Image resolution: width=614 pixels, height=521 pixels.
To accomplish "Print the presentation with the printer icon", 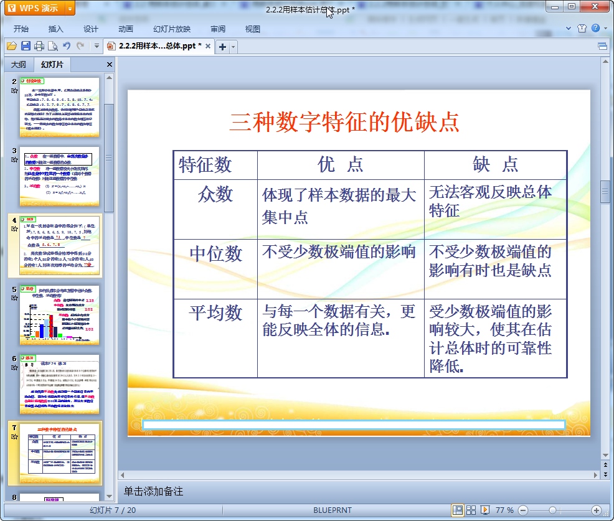I will 39,46.
